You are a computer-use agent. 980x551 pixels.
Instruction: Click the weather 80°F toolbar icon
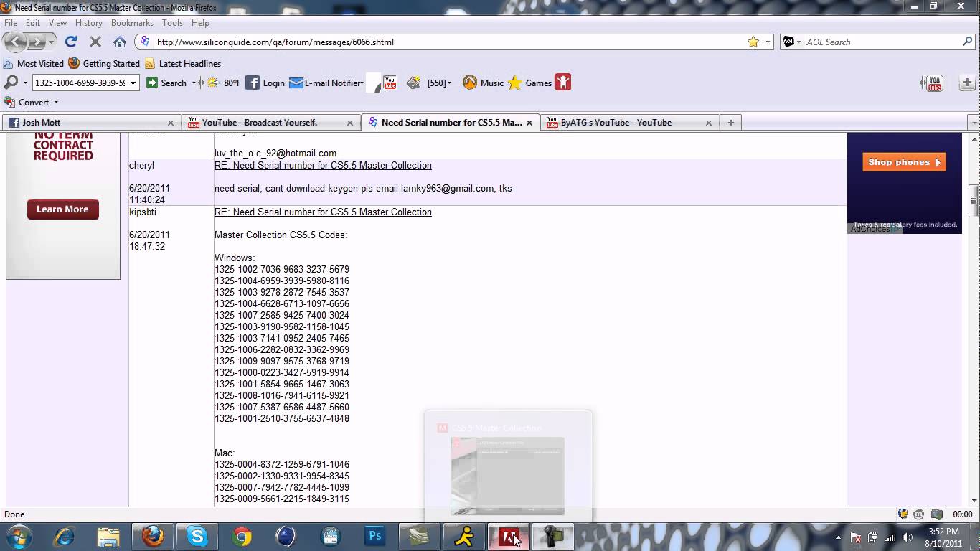223,83
